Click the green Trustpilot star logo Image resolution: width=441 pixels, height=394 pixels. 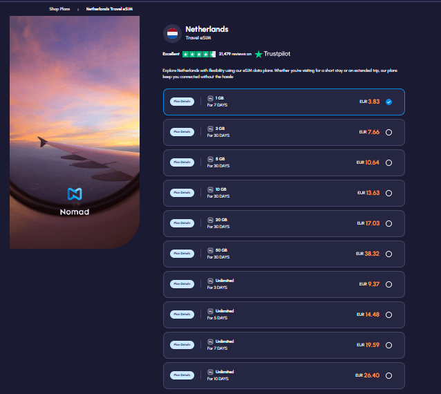pos(259,54)
